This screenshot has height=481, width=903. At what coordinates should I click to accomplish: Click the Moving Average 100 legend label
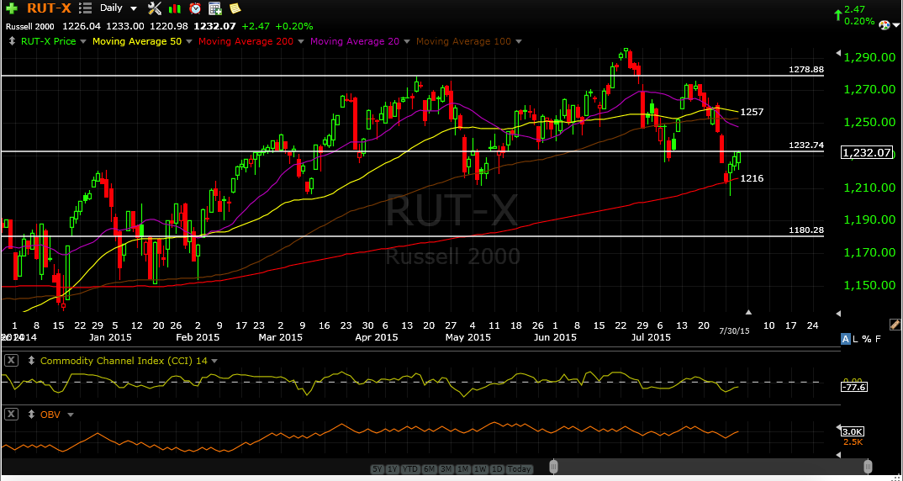(x=463, y=41)
